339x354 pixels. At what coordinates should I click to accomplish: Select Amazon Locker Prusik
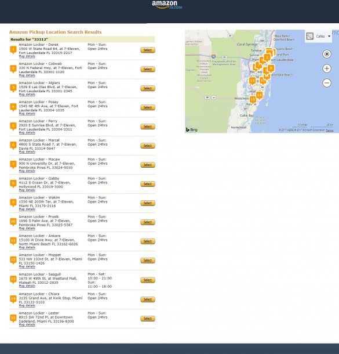148,222
